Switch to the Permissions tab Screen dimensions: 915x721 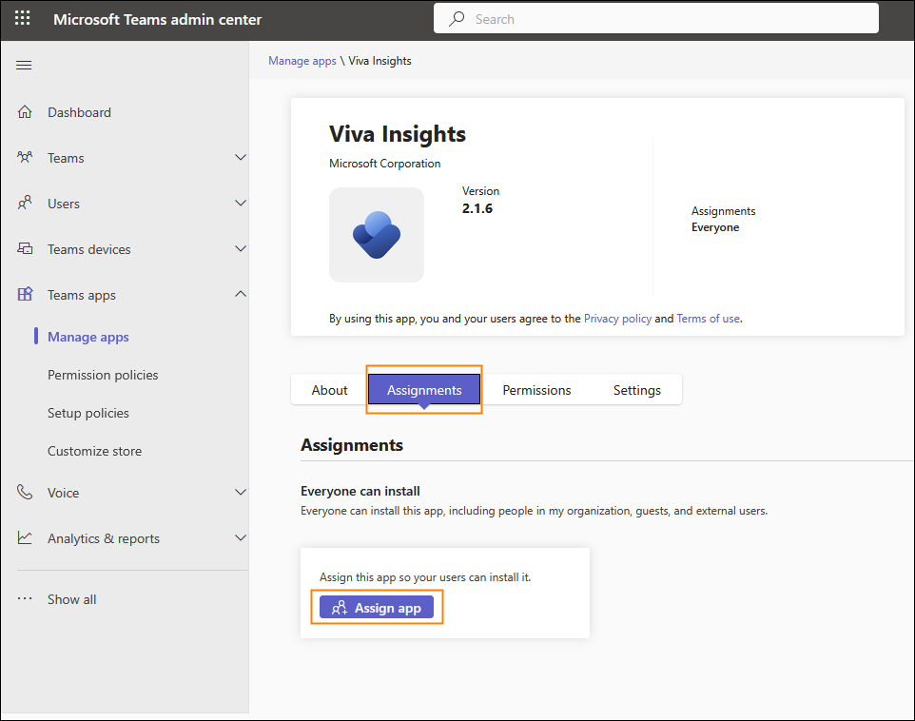tap(536, 390)
